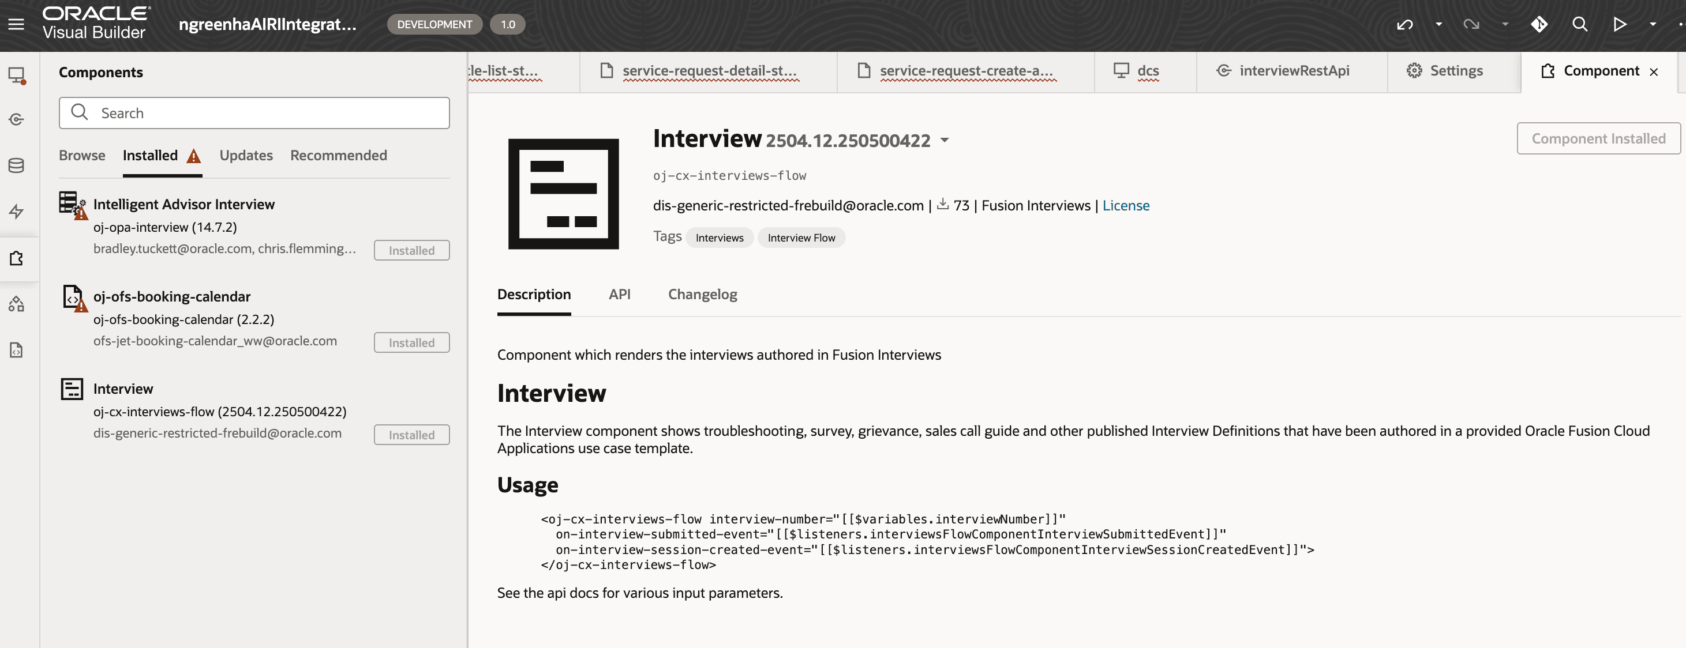Image resolution: width=1686 pixels, height=648 pixels.
Task: Switch to the Changelog tab
Action: (x=702, y=295)
